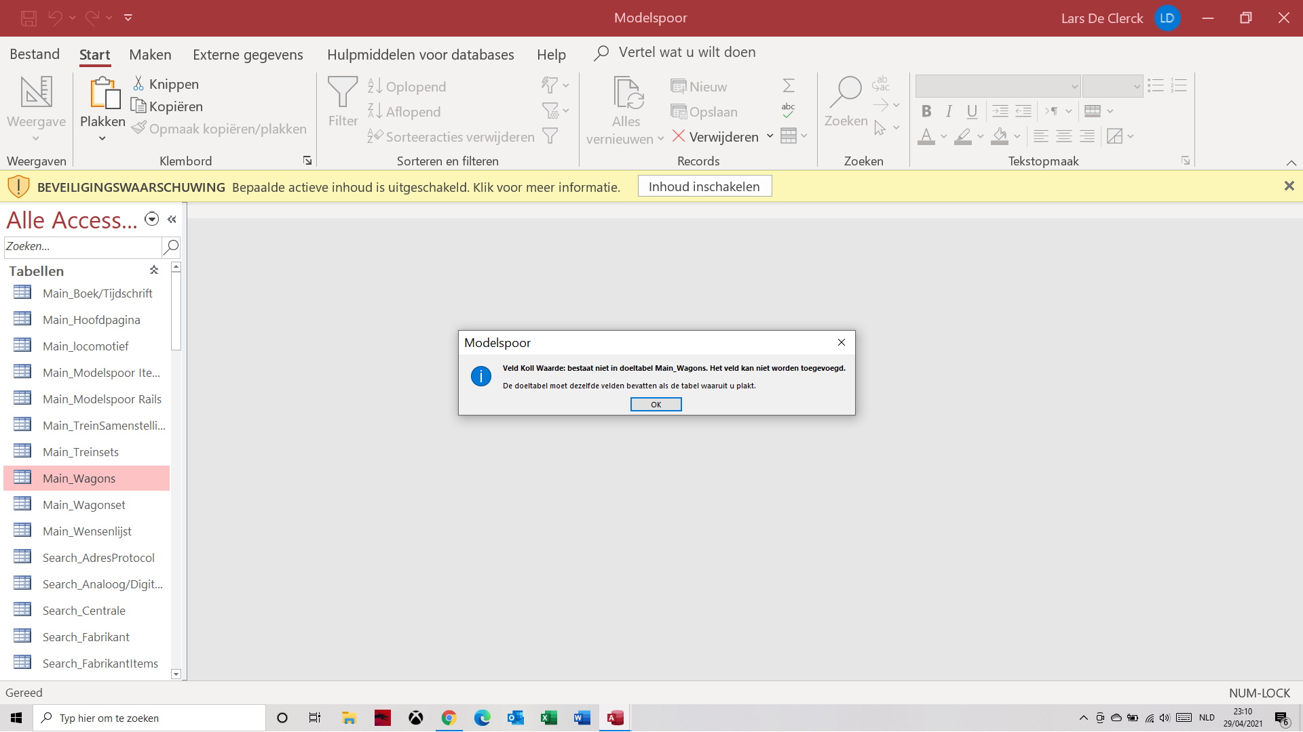
Task: Click OK in the Modelspoor dialog
Action: click(x=656, y=405)
